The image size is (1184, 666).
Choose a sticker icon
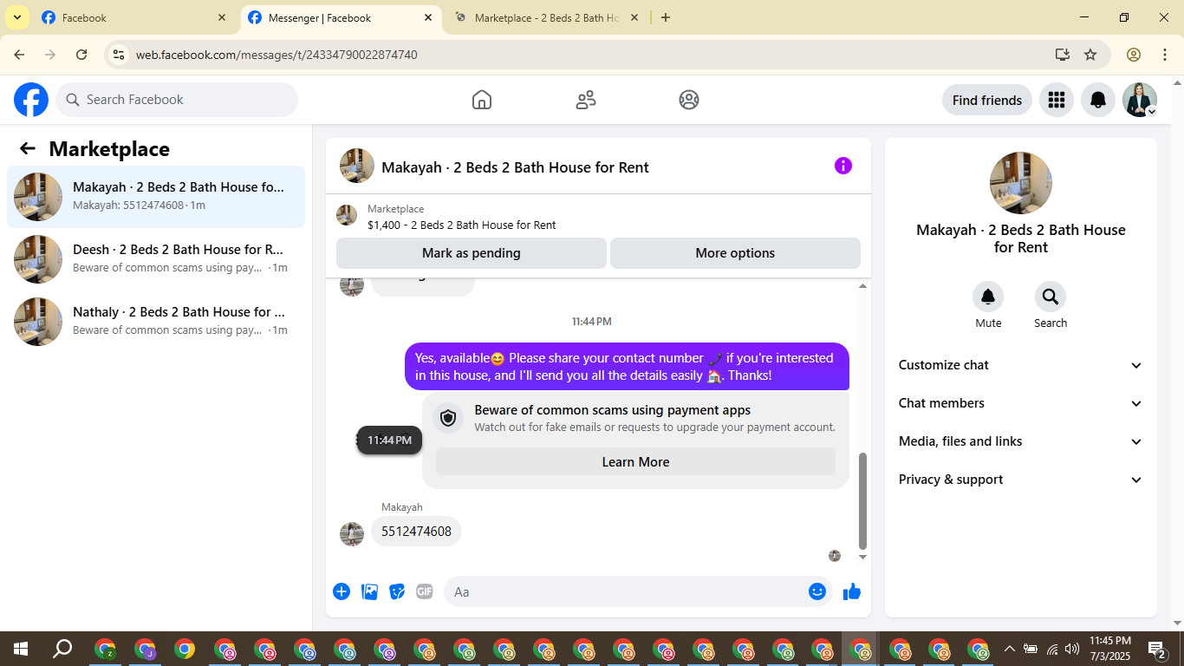pyautogui.click(x=397, y=591)
